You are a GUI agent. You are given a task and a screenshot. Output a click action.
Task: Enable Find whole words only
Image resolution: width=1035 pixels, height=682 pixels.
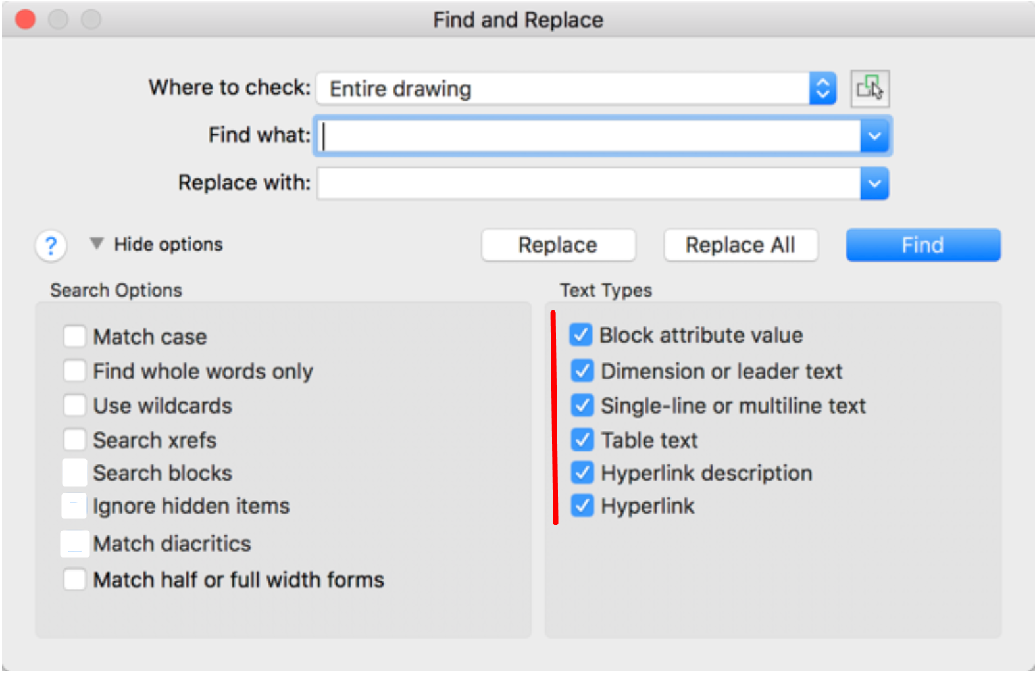click(x=74, y=370)
